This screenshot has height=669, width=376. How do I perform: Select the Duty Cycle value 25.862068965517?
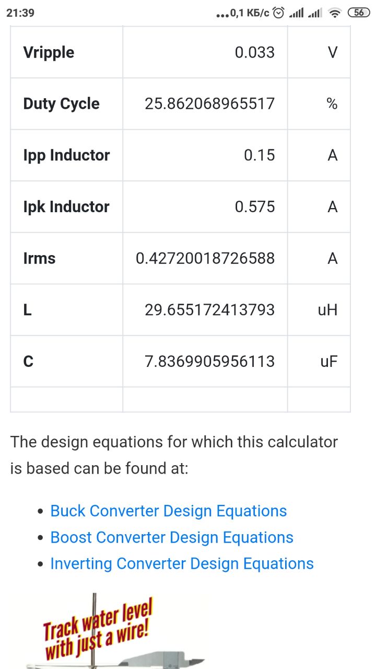pos(209,103)
